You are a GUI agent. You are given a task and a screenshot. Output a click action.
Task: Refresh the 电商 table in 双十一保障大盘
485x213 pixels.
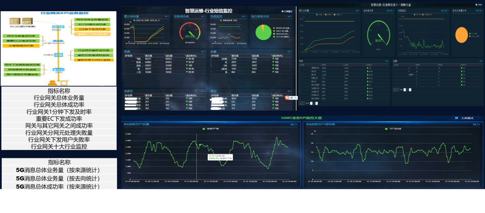click(388, 61)
